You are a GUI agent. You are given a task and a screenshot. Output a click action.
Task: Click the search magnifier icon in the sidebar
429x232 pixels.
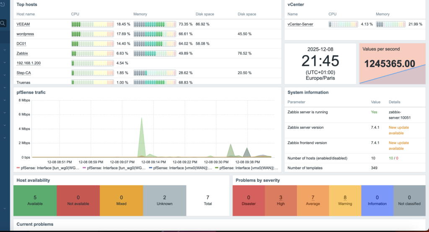pyautogui.click(x=3, y=23)
